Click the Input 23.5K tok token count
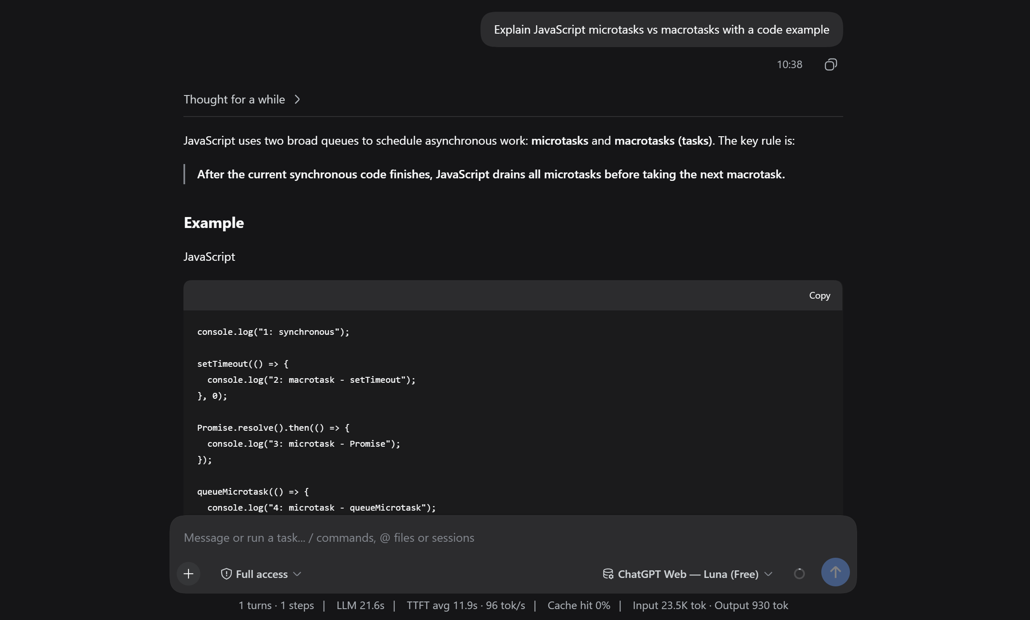The height and width of the screenshot is (620, 1030). pos(669,605)
